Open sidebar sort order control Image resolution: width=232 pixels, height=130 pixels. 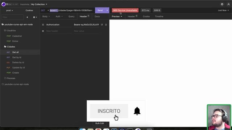pyautogui.click(x=27, y=17)
